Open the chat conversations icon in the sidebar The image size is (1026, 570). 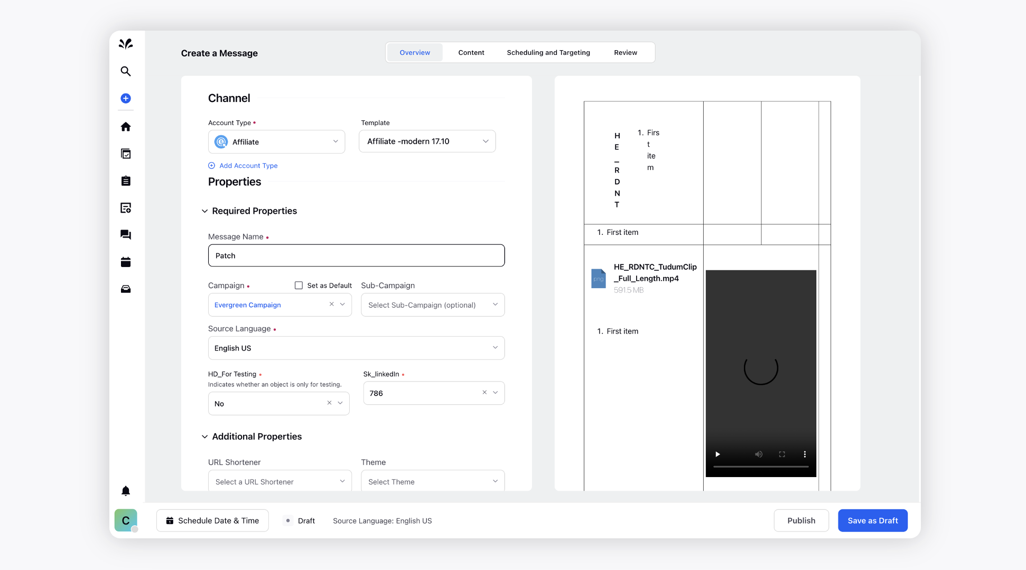pos(126,235)
